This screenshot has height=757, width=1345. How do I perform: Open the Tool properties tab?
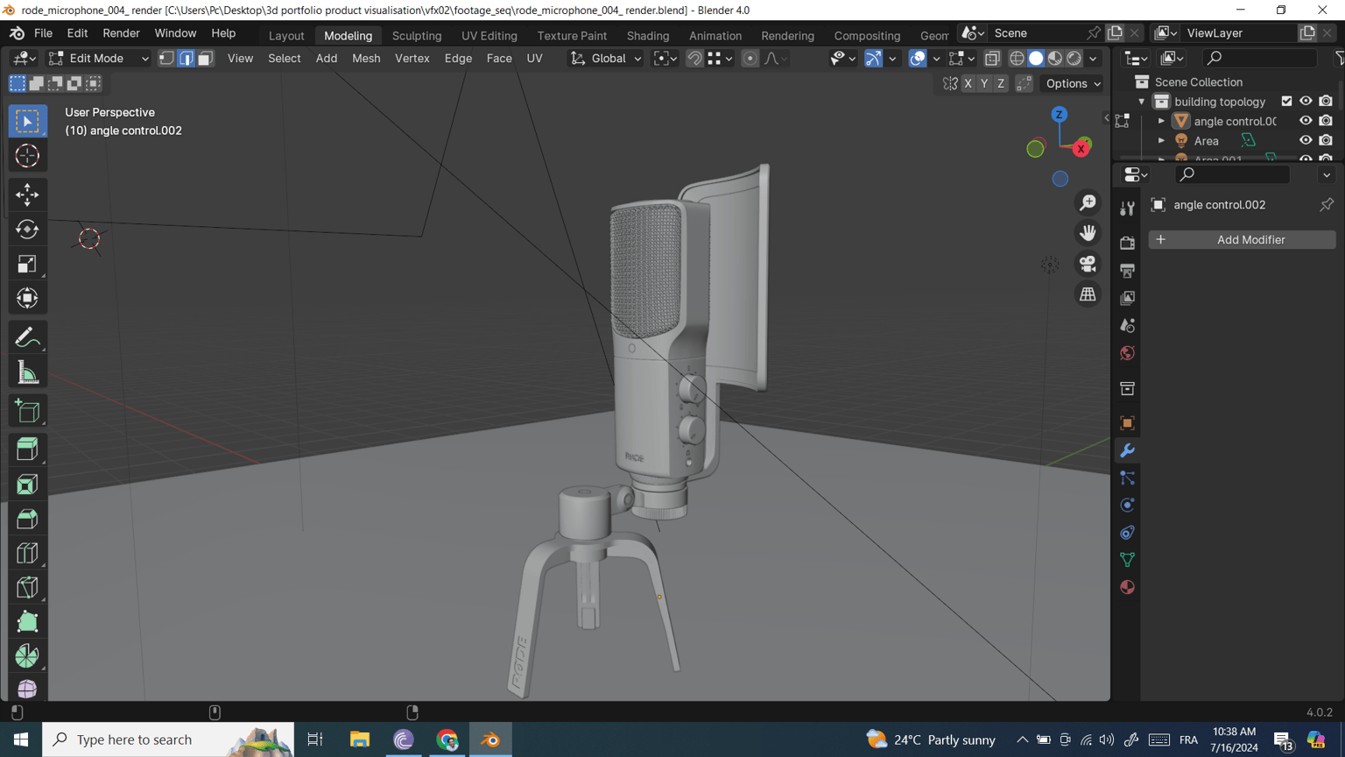(1127, 208)
